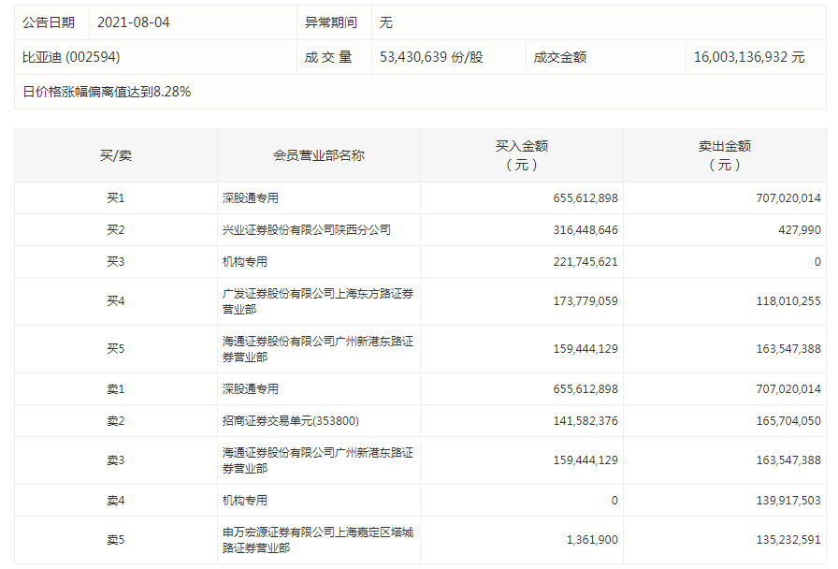838x569 pixels.
Task: Select the 买5 row label
Action: pyautogui.click(x=115, y=349)
